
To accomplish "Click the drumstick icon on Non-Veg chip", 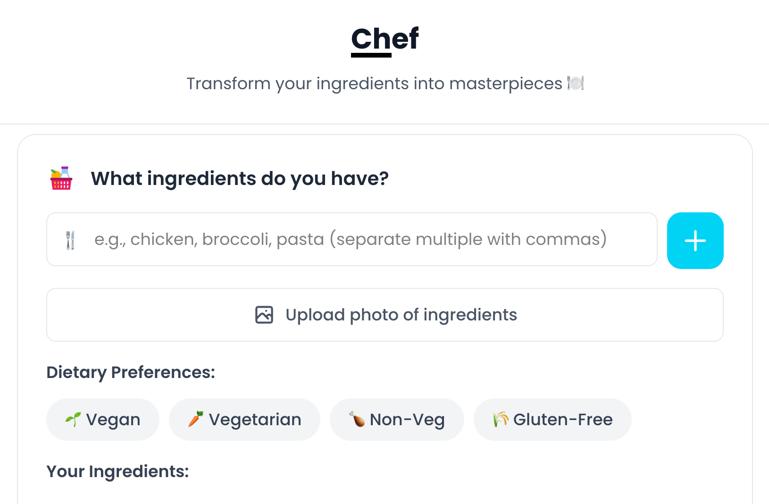I will click(357, 419).
